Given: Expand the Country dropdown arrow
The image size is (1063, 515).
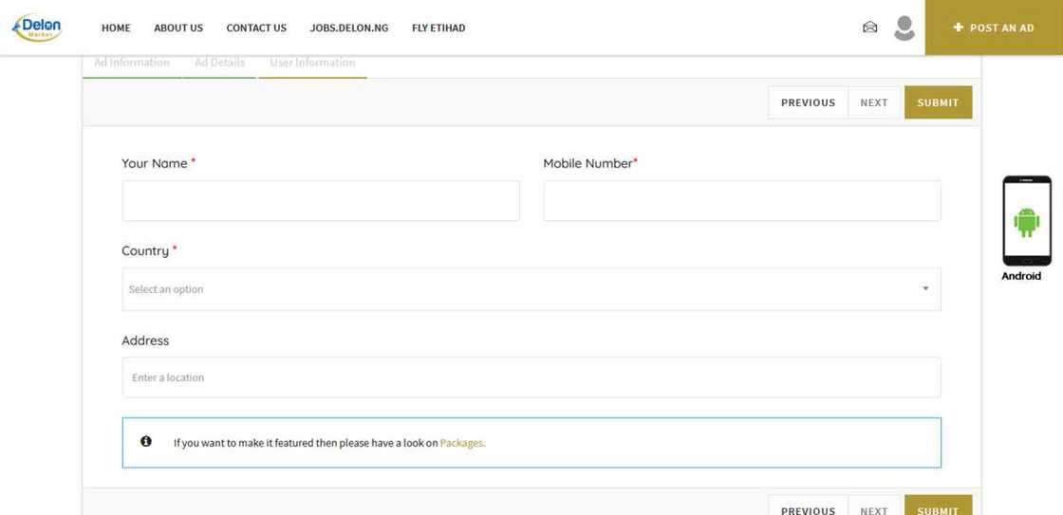Looking at the screenshot, I should coord(925,289).
